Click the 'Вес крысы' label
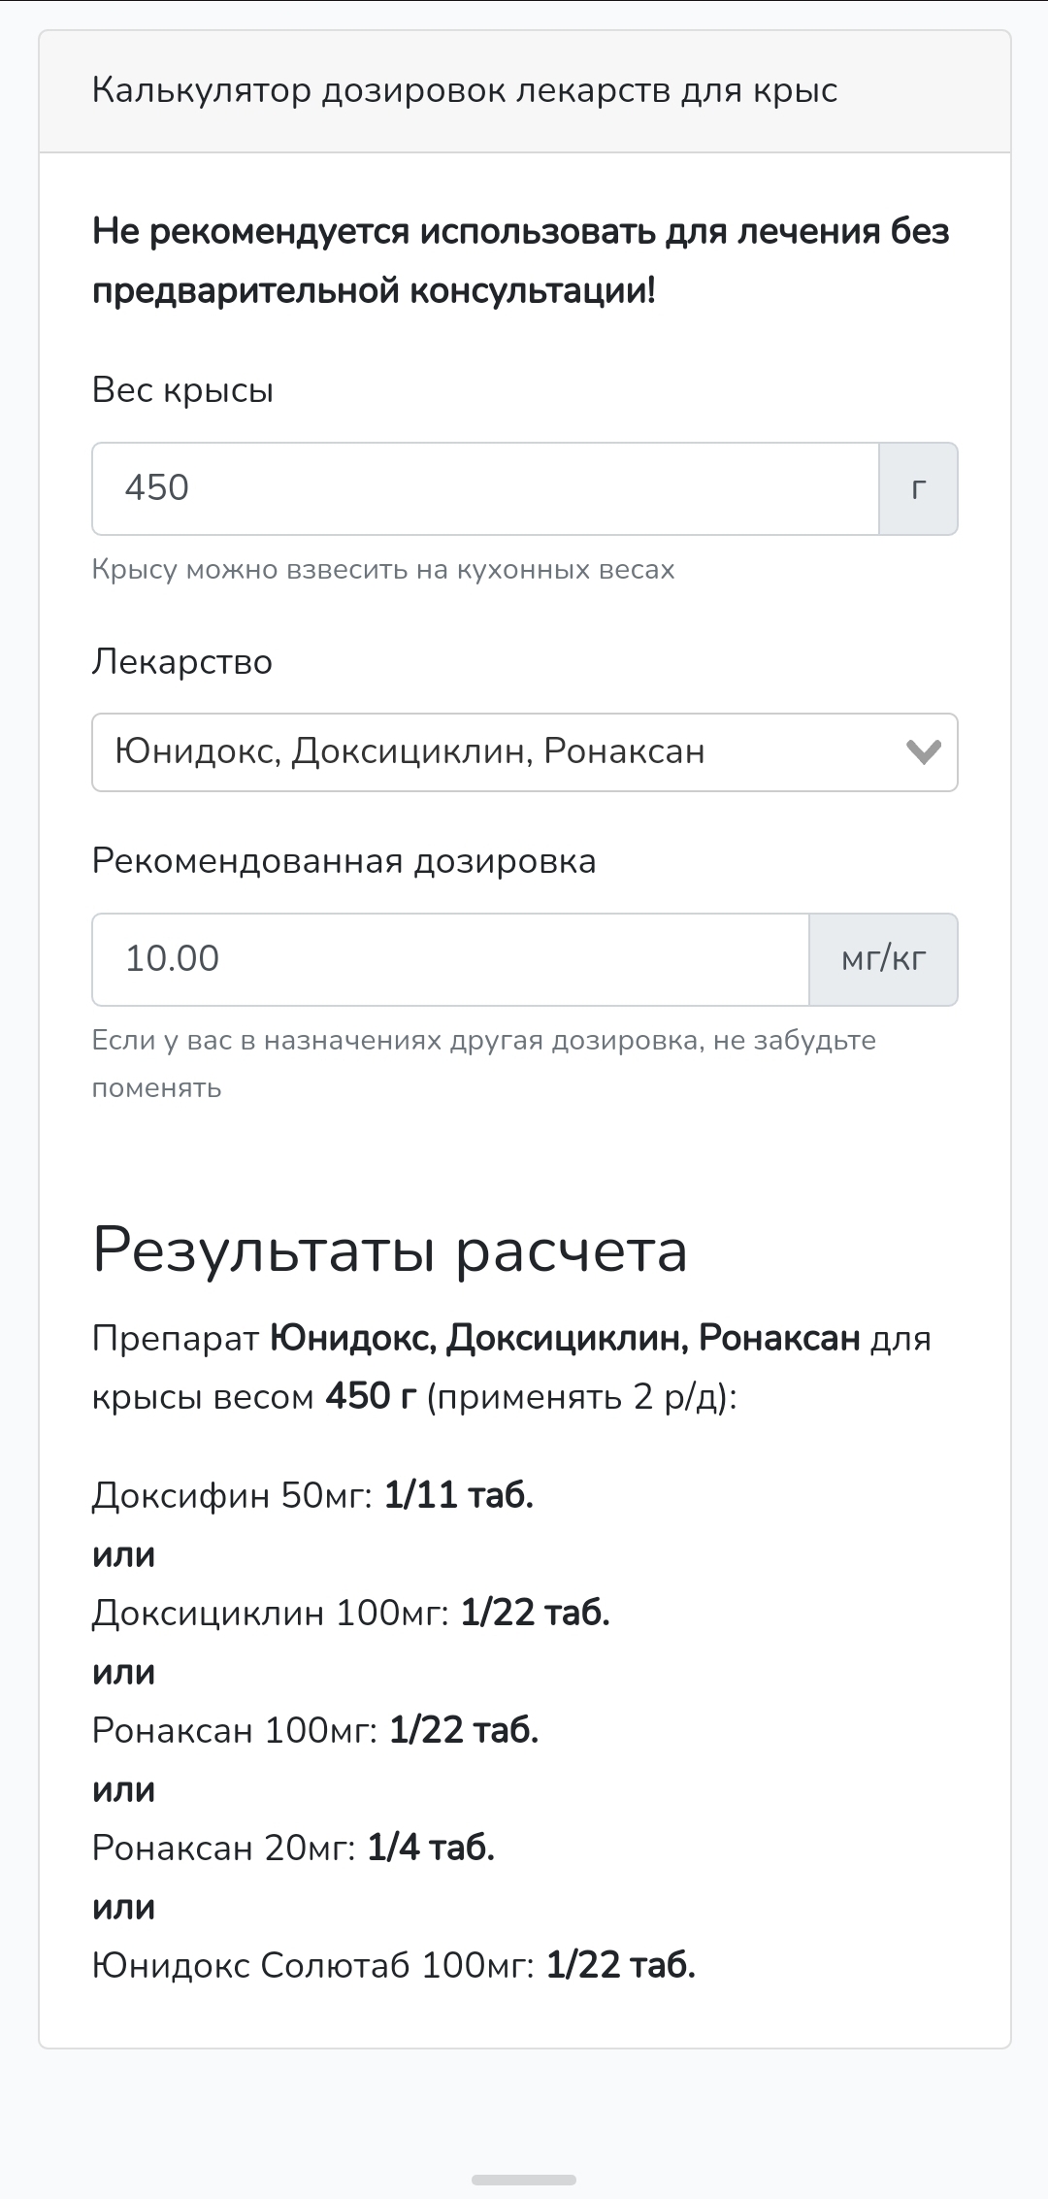The height and width of the screenshot is (2199, 1048). tap(182, 390)
